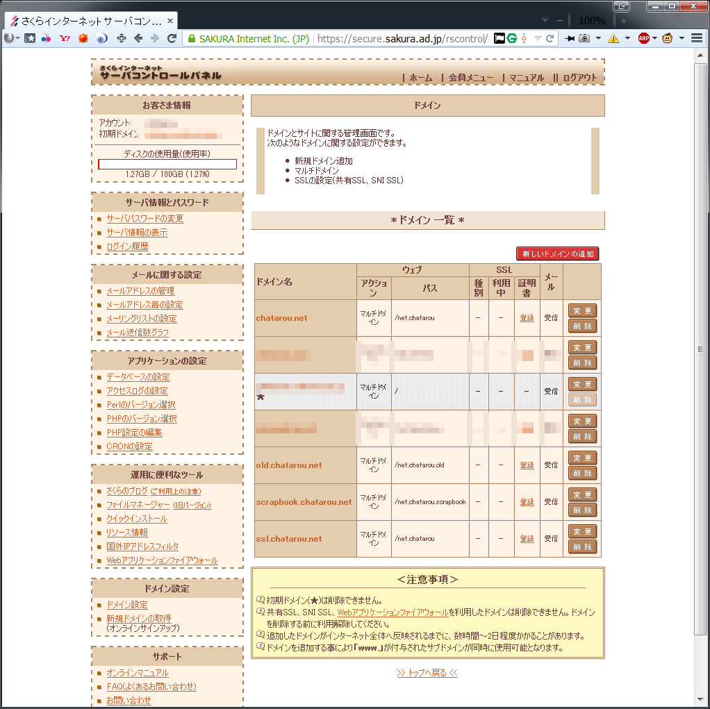Go to ホーム in the top navigation
The width and height of the screenshot is (710, 709).
(x=421, y=78)
